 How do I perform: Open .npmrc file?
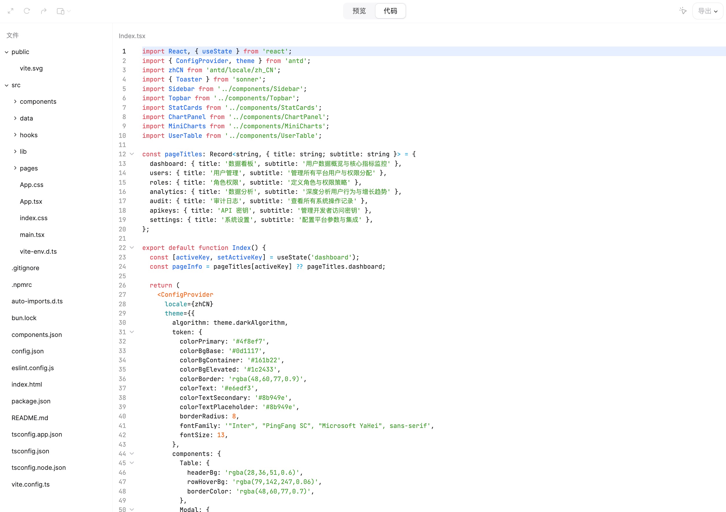click(21, 285)
